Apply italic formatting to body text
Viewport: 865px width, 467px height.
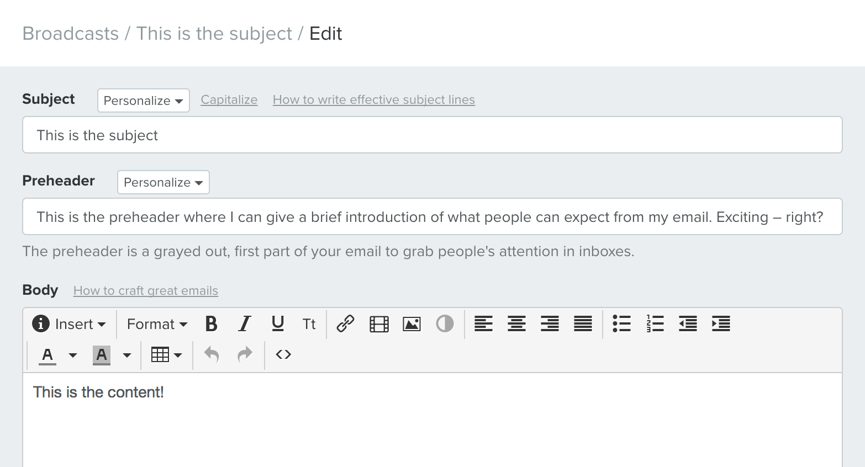click(244, 324)
